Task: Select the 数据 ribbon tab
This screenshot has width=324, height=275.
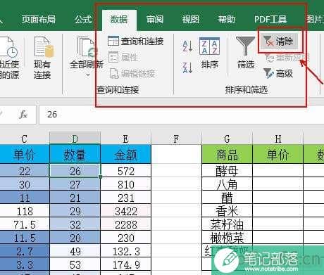Action: tap(119, 20)
